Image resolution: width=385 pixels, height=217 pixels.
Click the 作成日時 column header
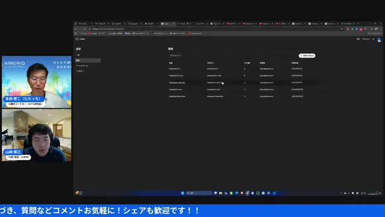click(295, 63)
